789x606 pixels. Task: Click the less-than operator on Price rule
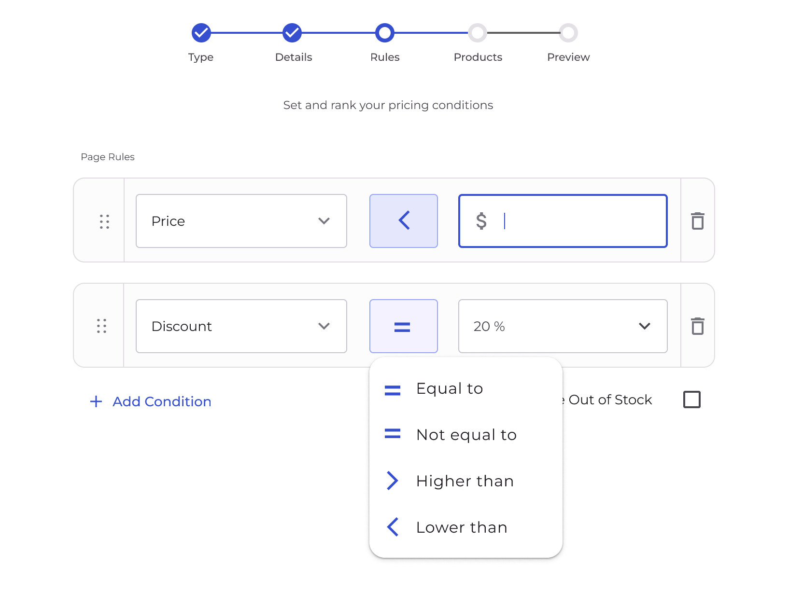(404, 221)
